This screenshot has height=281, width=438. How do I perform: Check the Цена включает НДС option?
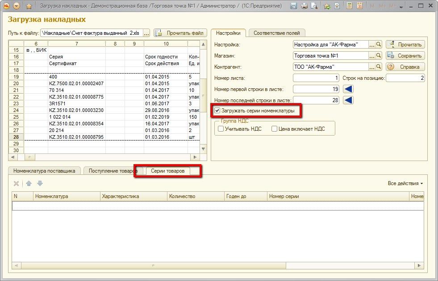(275, 129)
